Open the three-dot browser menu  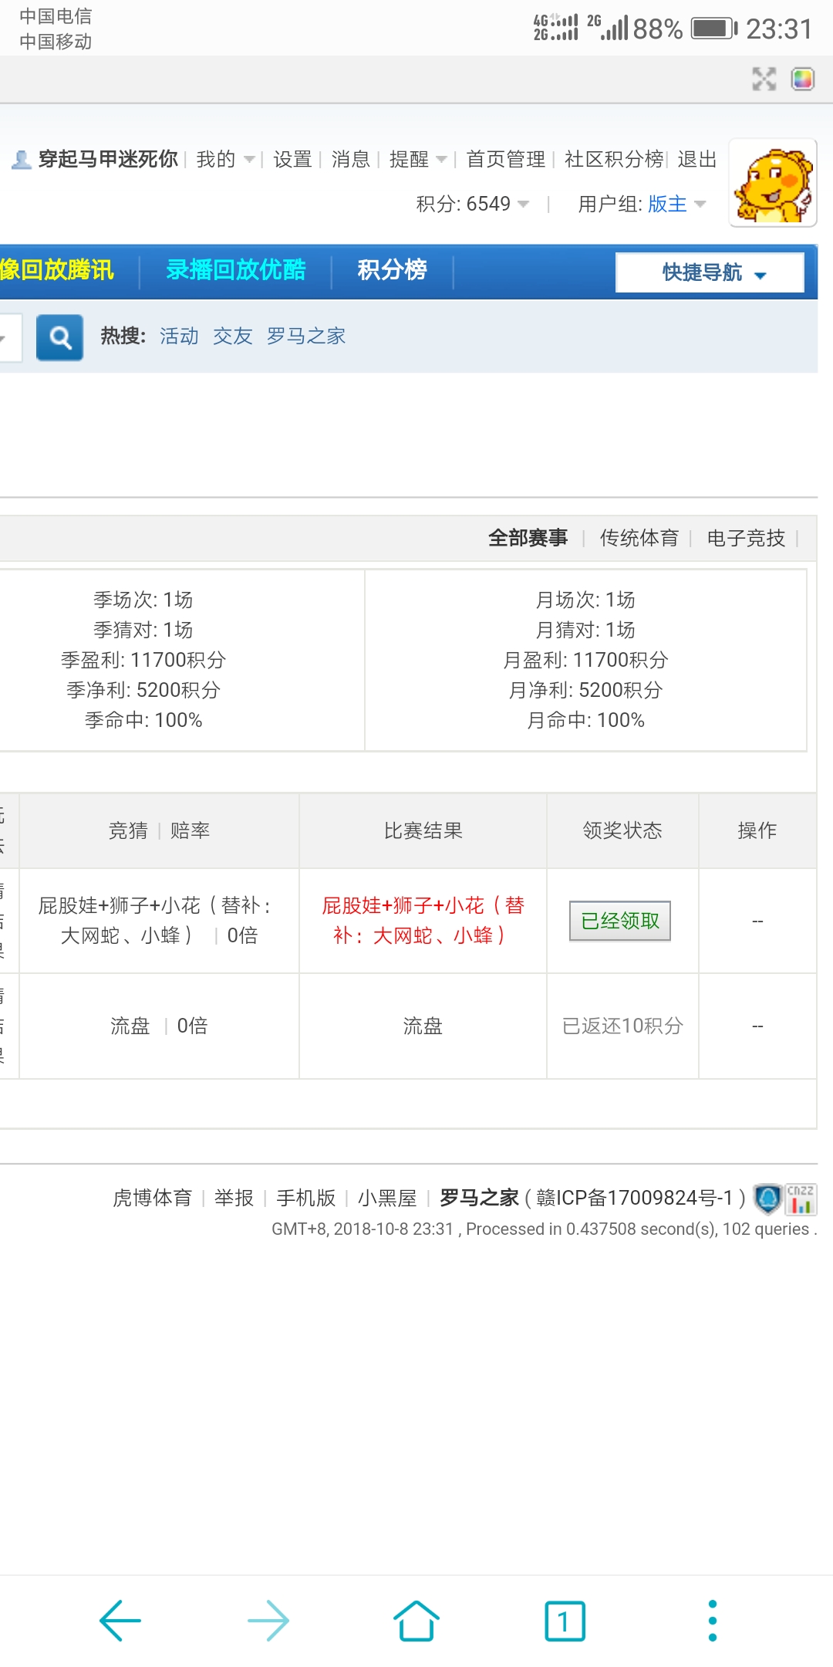712,1620
